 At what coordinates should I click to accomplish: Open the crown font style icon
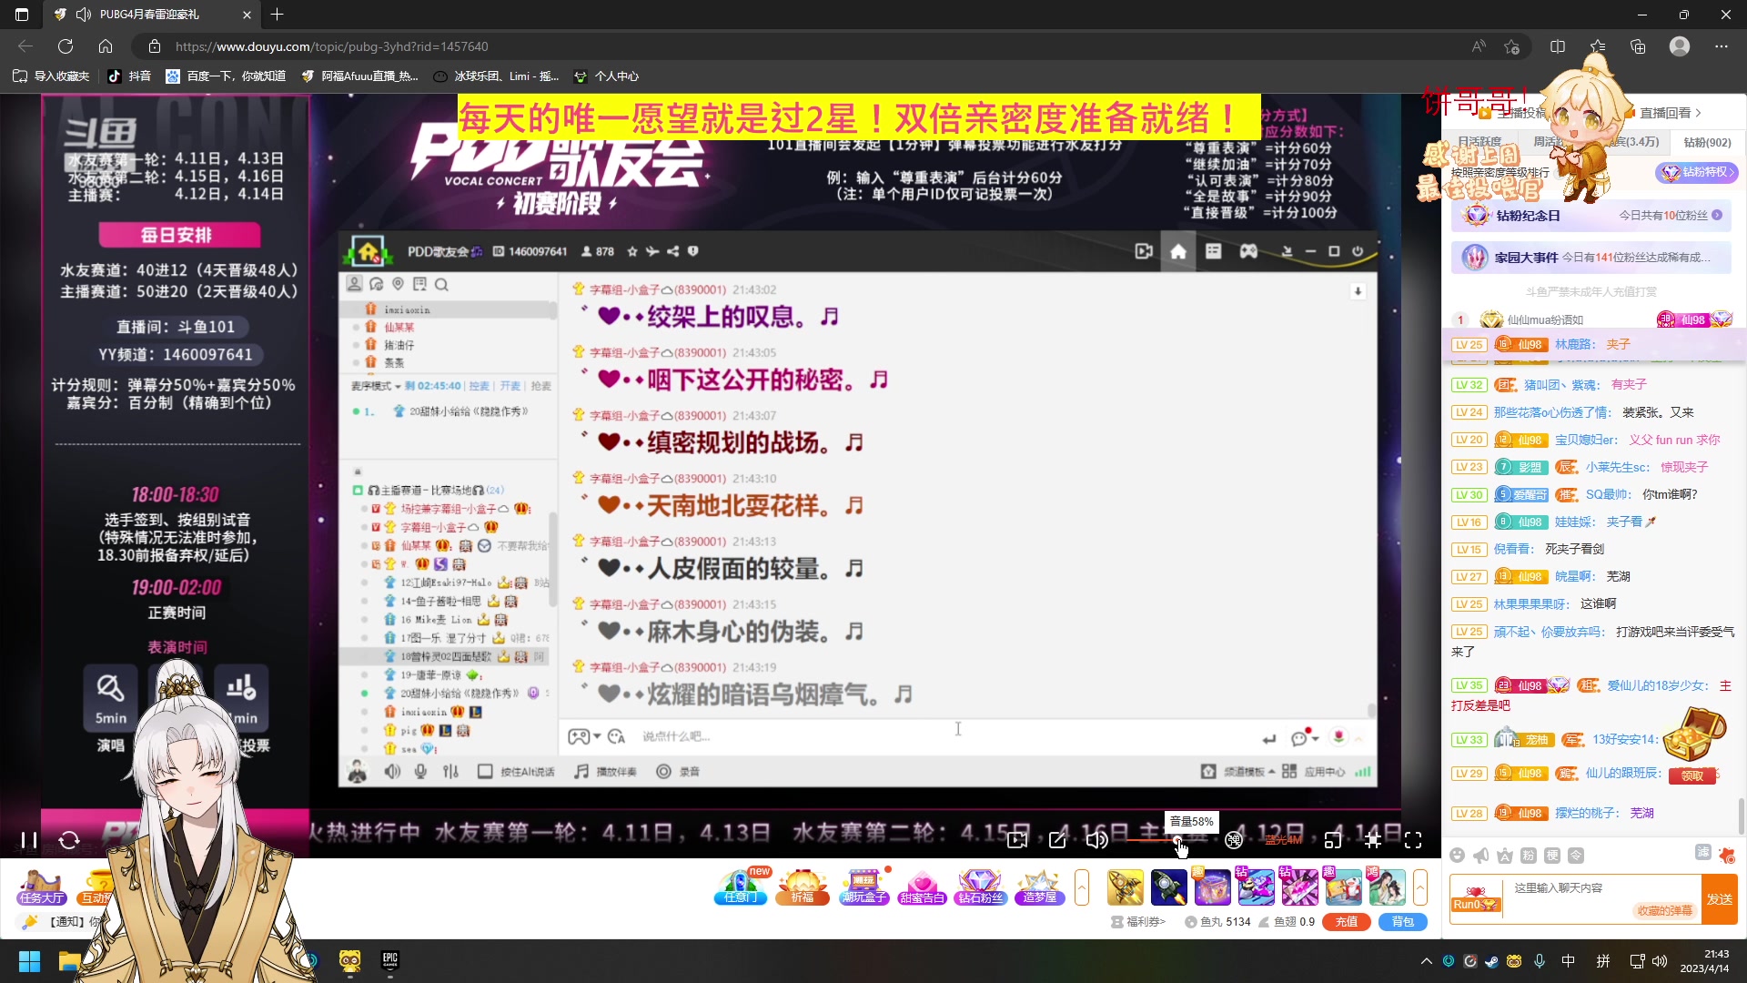(1505, 856)
